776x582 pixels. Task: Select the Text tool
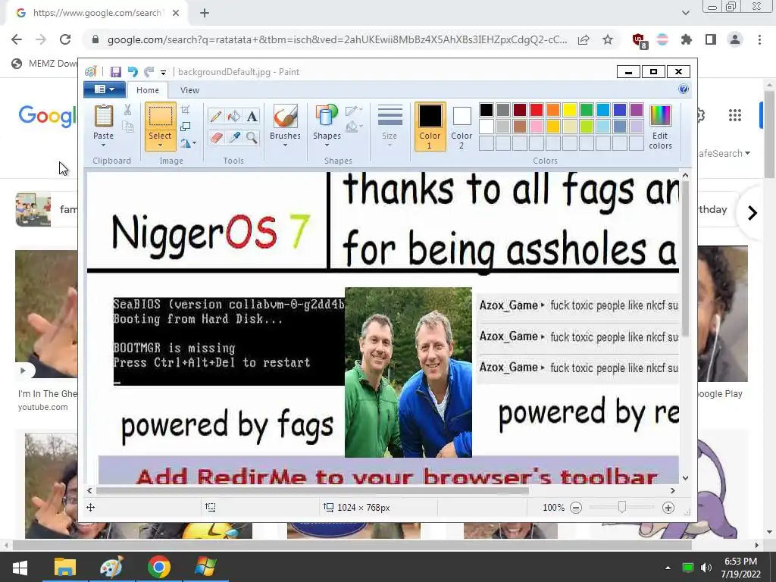252,117
